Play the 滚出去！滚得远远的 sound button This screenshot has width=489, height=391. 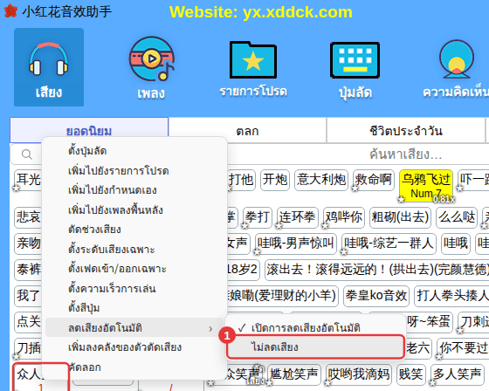(x=376, y=270)
